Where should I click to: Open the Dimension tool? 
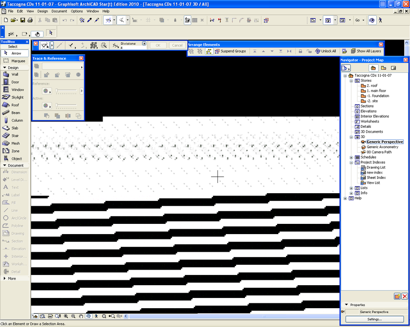coord(15,172)
